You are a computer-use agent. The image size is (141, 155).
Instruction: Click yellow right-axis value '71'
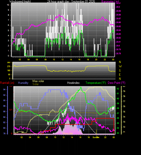coord(124,132)
